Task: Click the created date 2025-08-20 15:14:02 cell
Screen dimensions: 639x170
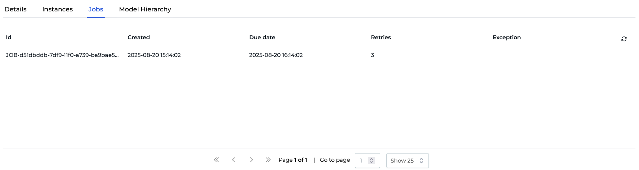Action: (x=154, y=55)
